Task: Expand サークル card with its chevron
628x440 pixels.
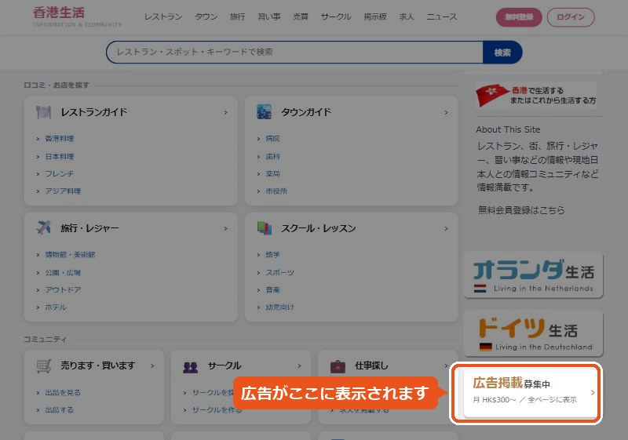Action: coord(299,366)
